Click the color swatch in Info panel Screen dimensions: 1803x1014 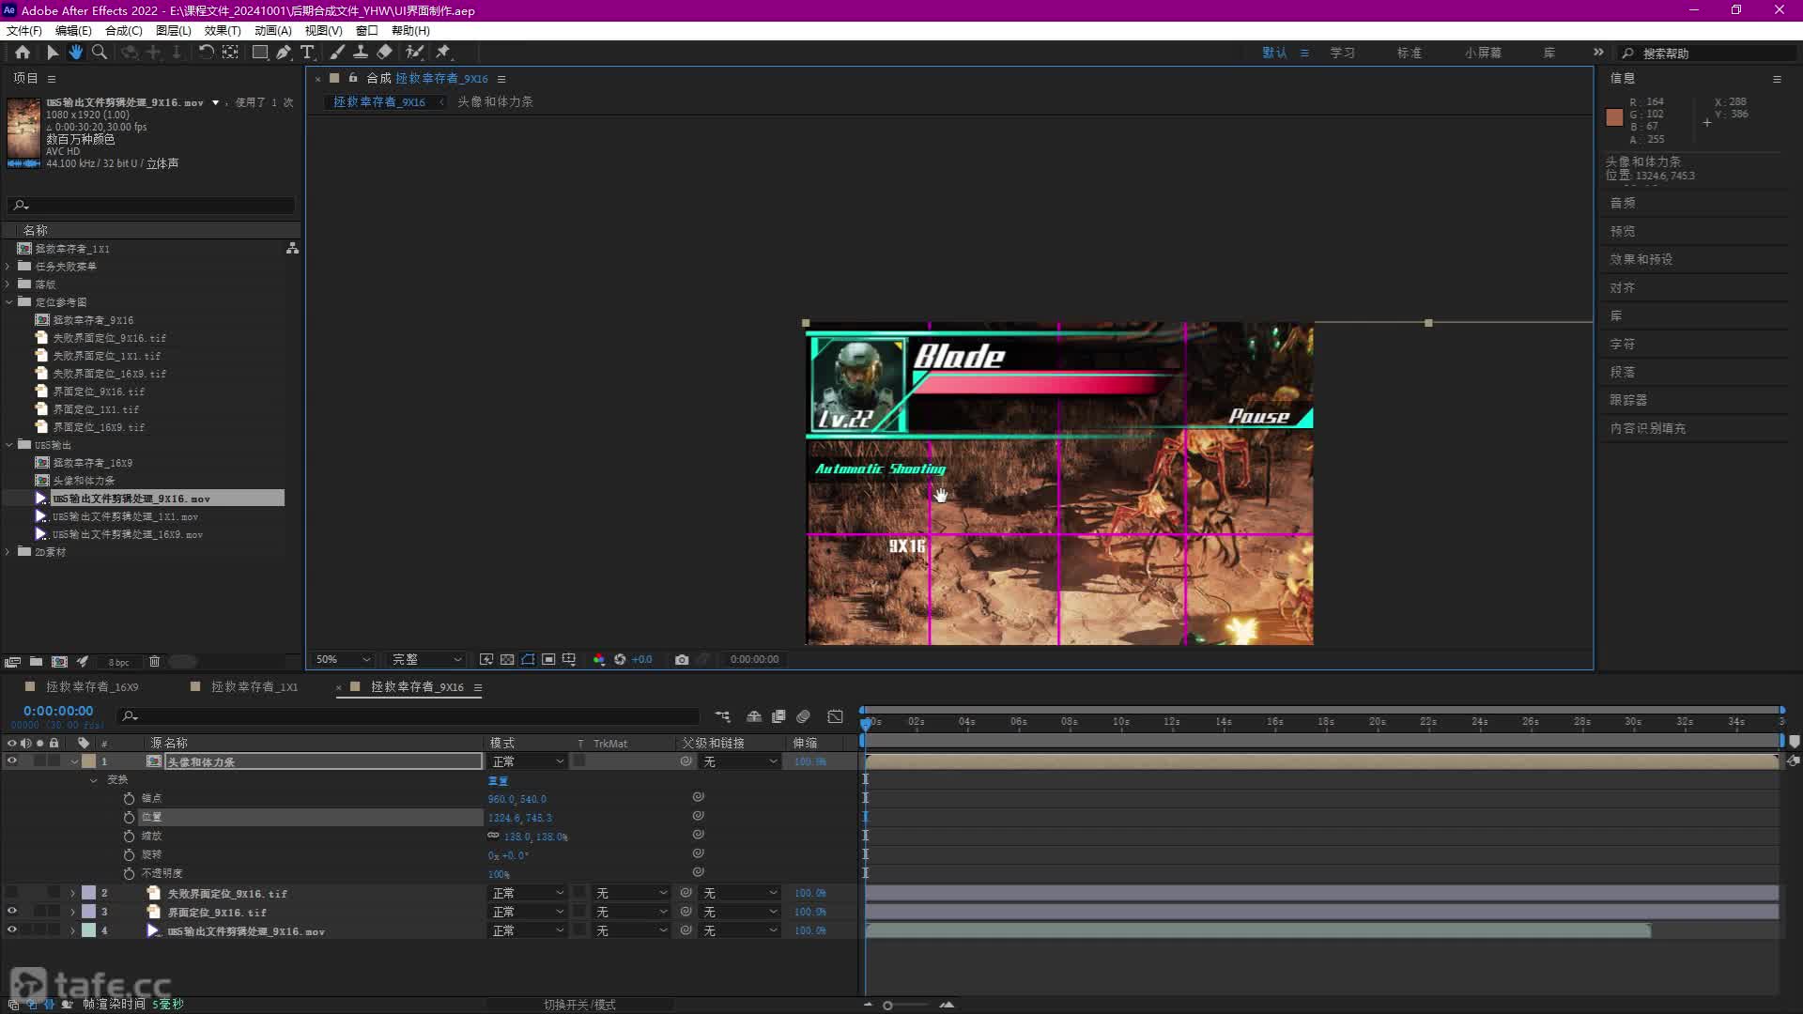[1614, 117]
